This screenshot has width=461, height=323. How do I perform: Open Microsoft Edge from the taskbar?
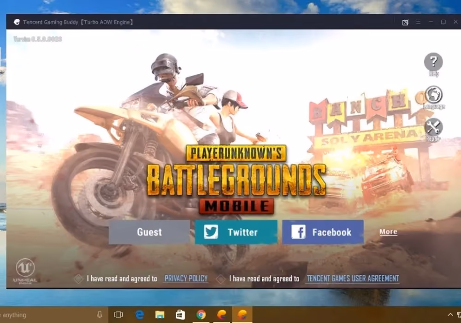[x=139, y=315]
